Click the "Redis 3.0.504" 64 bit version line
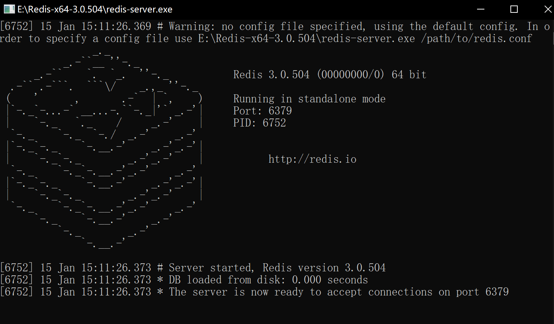This screenshot has width=554, height=324. [330, 75]
